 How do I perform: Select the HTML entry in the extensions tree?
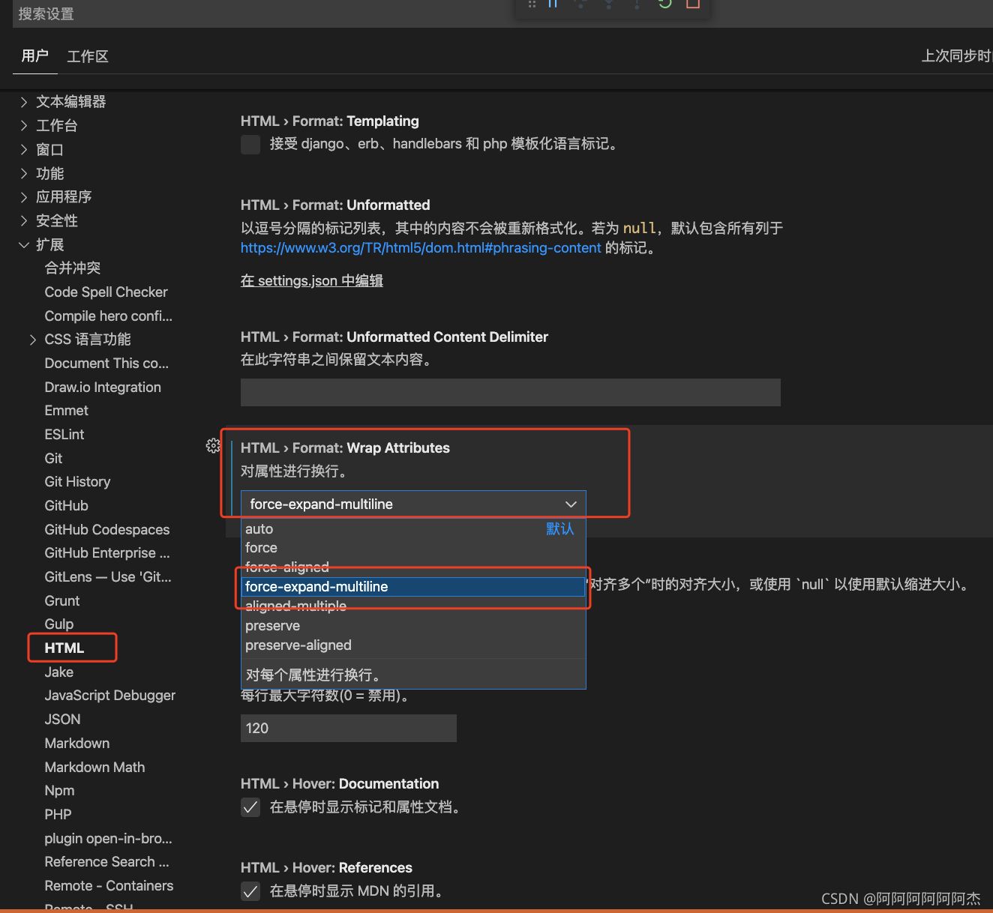pyautogui.click(x=64, y=648)
